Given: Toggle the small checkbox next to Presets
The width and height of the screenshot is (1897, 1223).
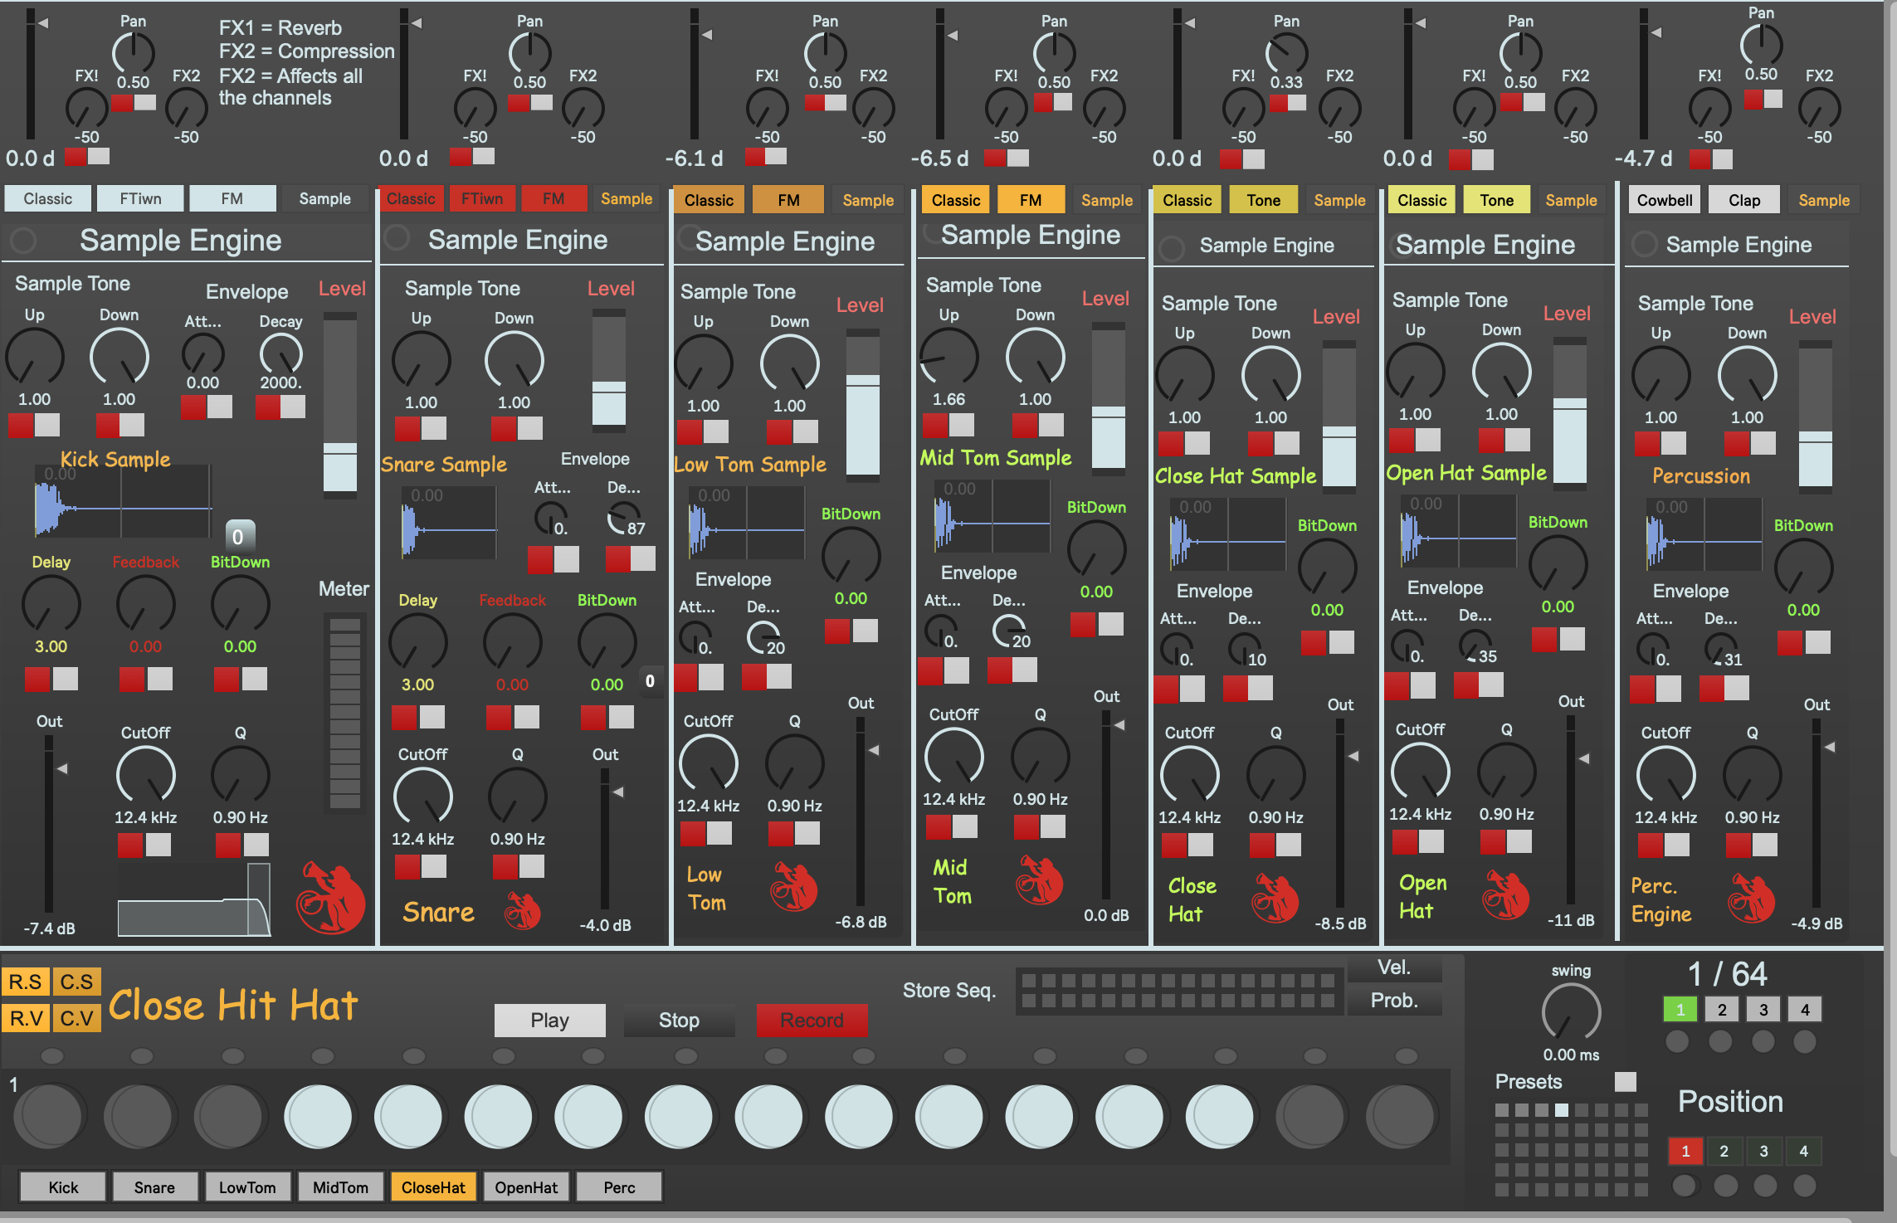Looking at the screenshot, I should pyautogui.click(x=1625, y=1081).
